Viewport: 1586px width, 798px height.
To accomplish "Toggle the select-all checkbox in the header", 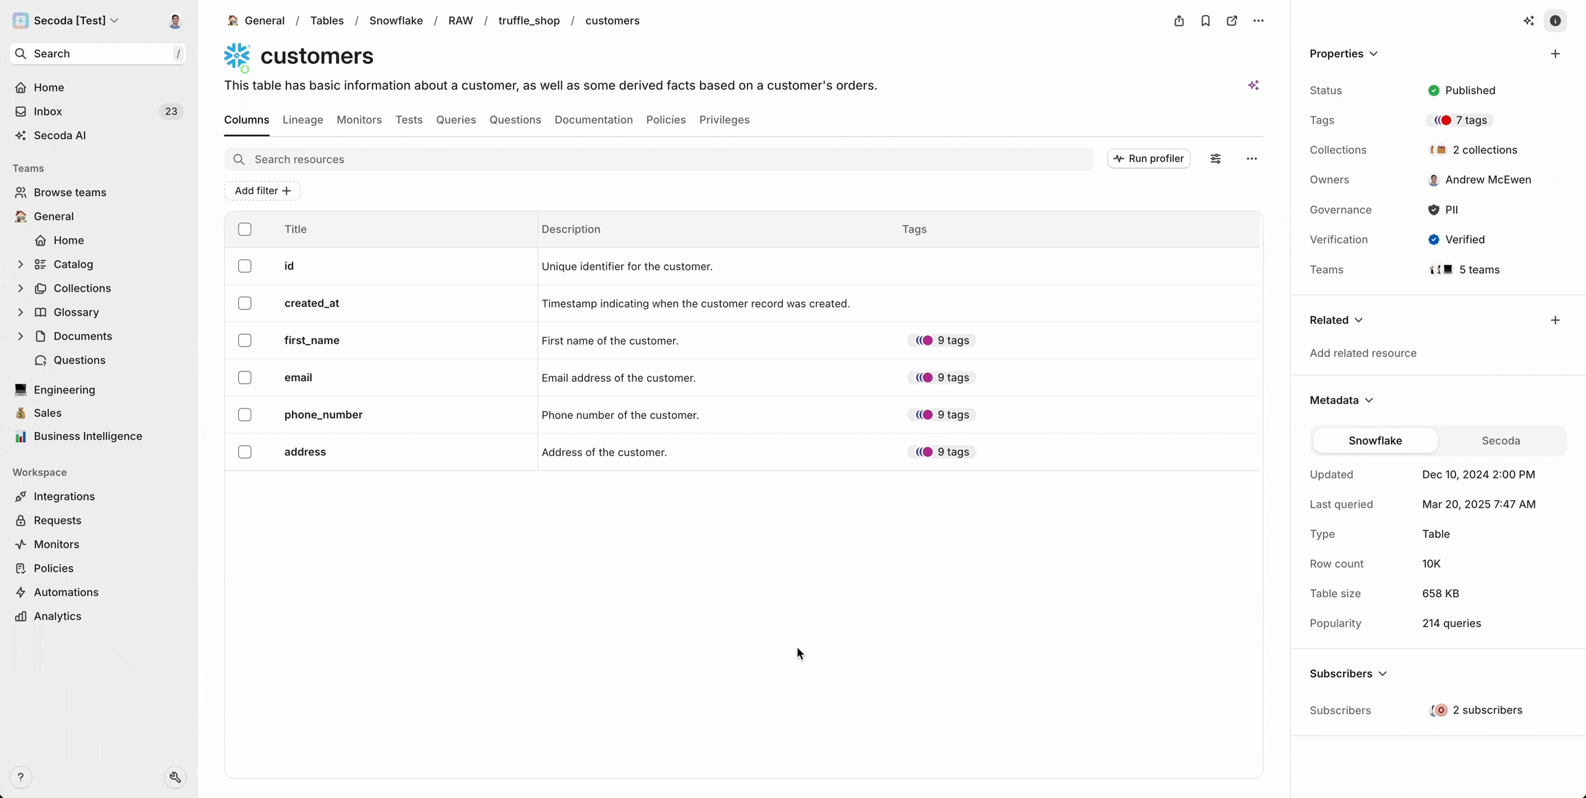I will pos(244,229).
